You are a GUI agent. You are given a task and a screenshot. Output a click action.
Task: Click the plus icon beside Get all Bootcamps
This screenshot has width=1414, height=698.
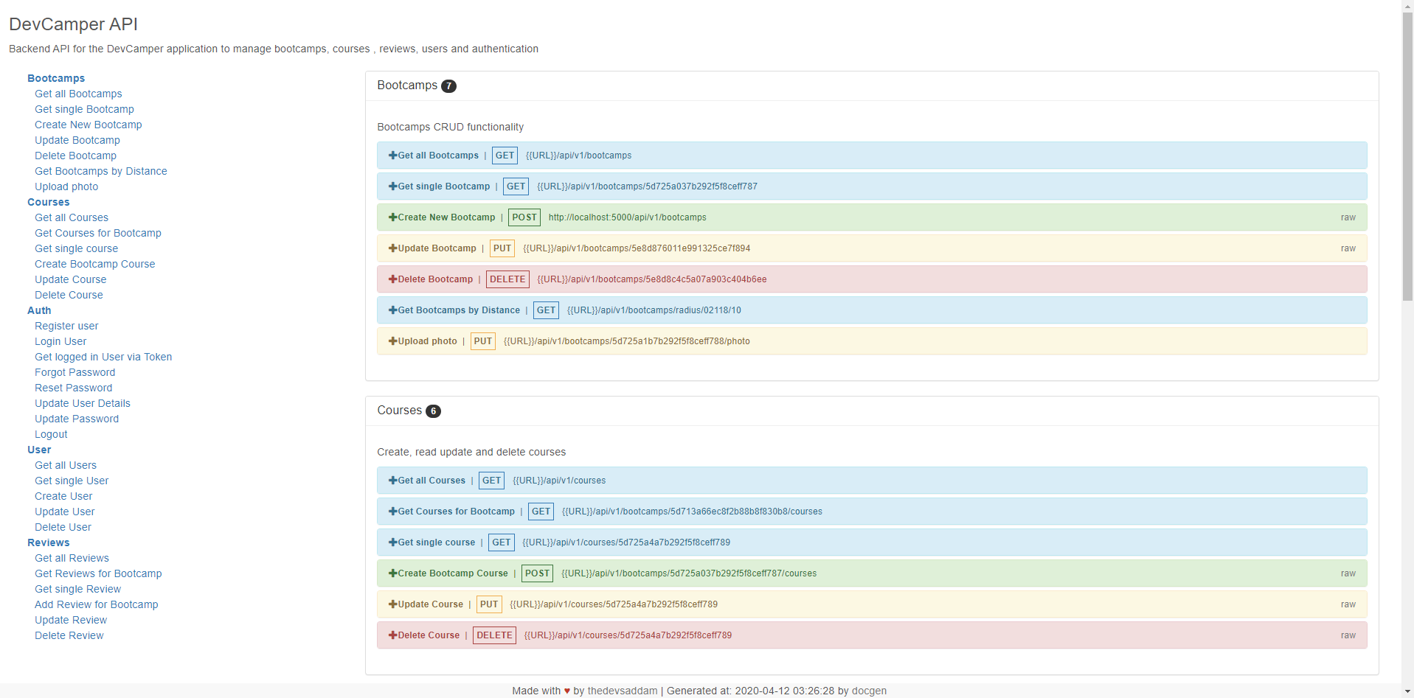coord(393,156)
